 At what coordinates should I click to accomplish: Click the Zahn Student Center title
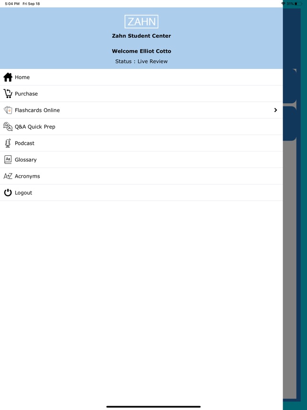(x=141, y=36)
